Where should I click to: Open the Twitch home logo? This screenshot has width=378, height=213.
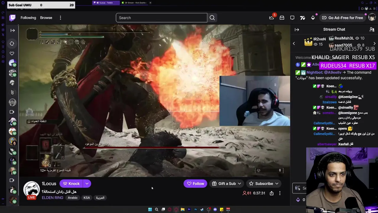click(x=12, y=18)
